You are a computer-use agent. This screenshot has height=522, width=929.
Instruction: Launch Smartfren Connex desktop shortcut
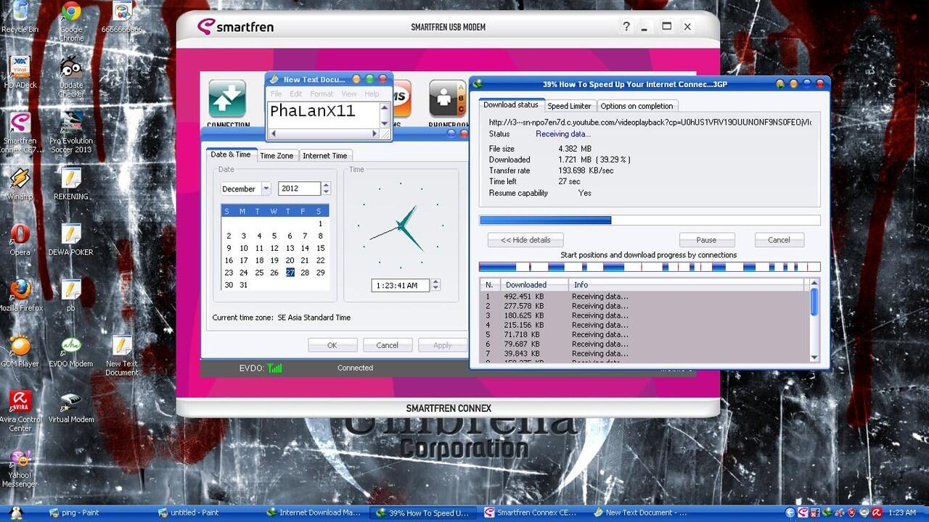tap(20, 132)
